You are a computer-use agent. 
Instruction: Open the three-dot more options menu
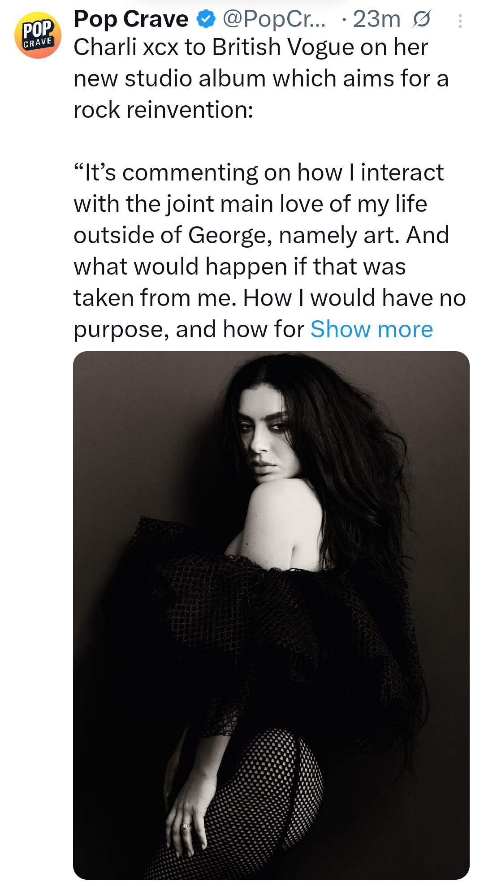pos(460,21)
